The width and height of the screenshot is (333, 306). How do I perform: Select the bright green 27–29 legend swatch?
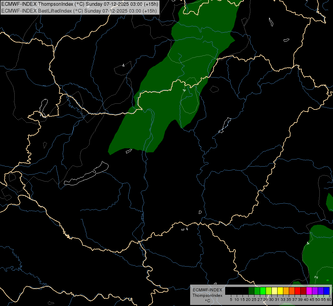pyautogui.click(x=263, y=291)
